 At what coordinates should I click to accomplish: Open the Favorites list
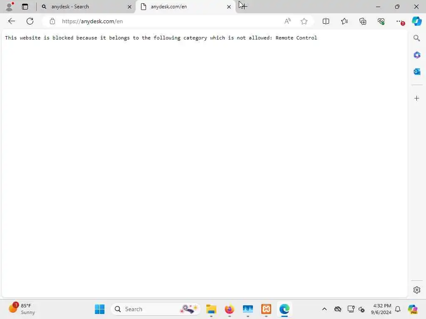[x=344, y=21]
